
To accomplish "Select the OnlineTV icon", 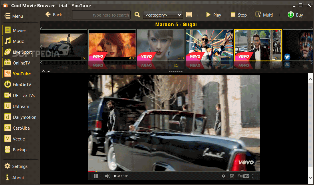I will click(x=8, y=63).
